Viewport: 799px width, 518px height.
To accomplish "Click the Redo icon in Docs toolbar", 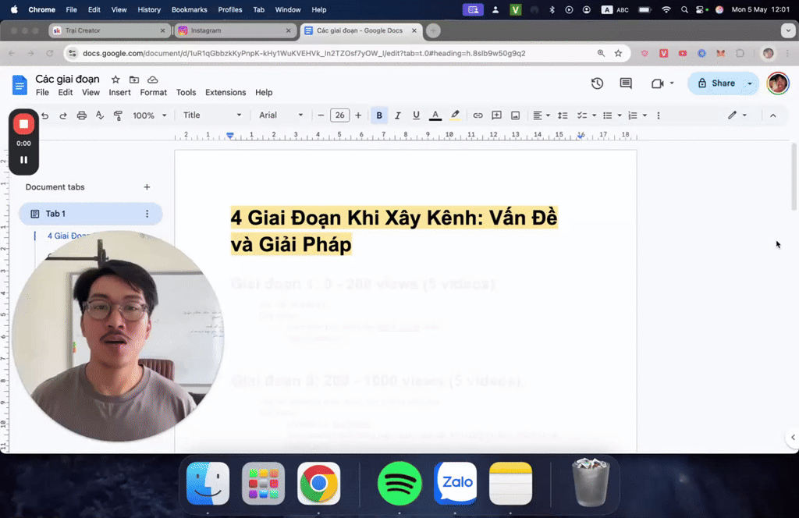I will (x=63, y=115).
